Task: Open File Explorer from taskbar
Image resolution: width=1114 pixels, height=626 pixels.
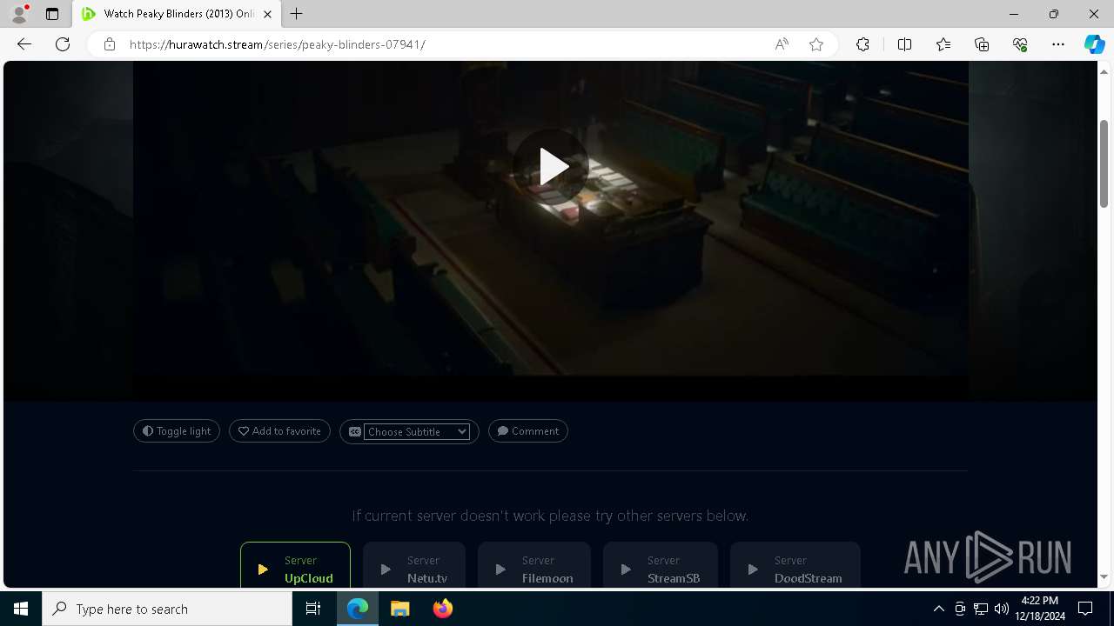Action: [x=400, y=609]
